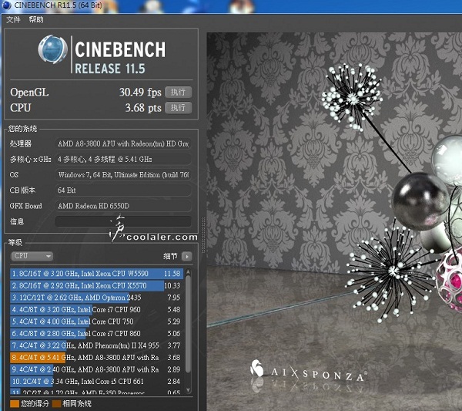
Task: Click the panel splitter handle beside render view
Action: [203, 235]
